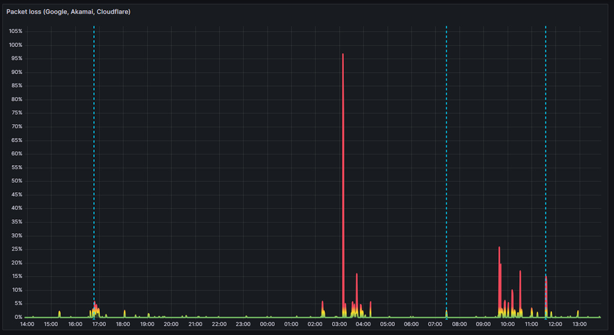The height and width of the screenshot is (335, 614).
Task: Click the yellow spike just before 13:00
Action: coord(578,311)
